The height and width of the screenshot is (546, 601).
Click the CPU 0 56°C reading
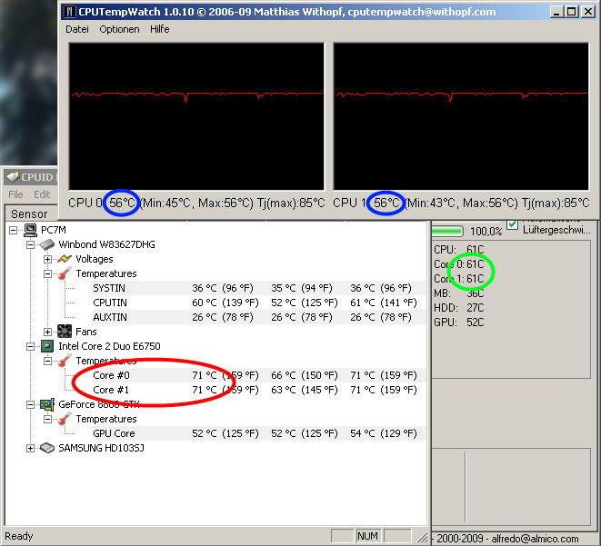click(x=122, y=203)
